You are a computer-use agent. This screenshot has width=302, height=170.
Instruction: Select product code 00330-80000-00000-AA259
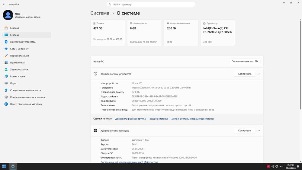pos(146,101)
